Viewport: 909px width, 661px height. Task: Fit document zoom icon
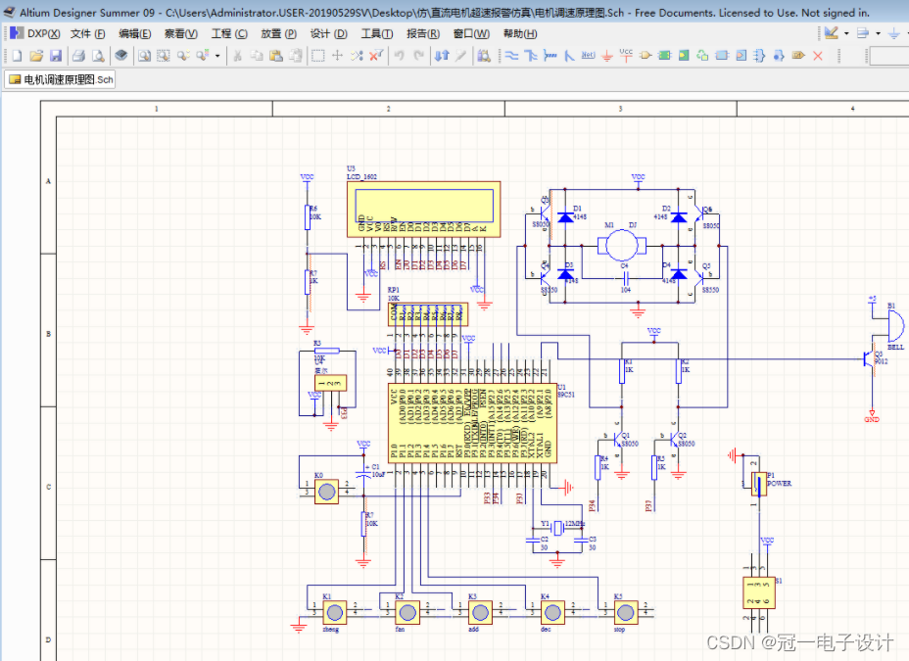coord(144,56)
